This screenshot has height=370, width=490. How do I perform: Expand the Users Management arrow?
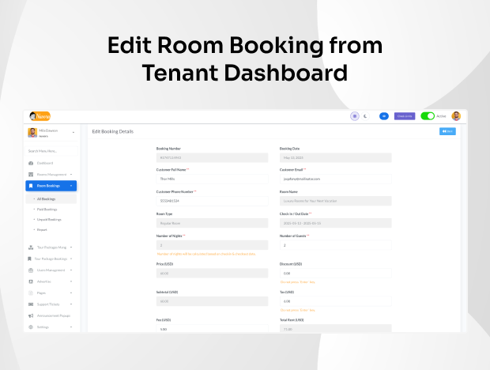click(x=71, y=270)
